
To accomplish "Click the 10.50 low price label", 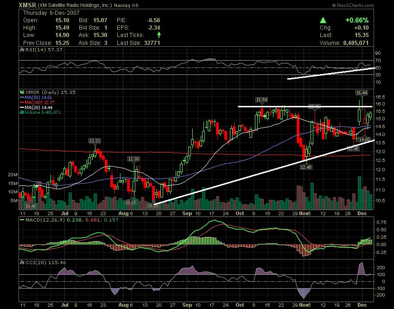I will coord(153,206).
